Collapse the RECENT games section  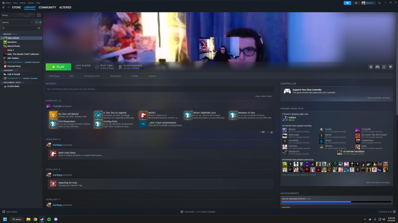(2, 34)
